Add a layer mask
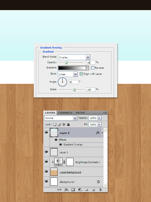Viewport: 151px width, 202px height. tap(73, 190)
